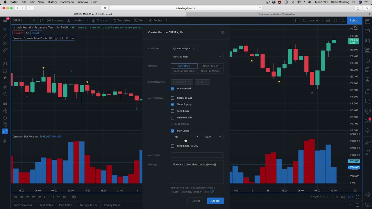
Task: Open the Bookmarks menu in menu bar
Action: (x=67, y=2)
